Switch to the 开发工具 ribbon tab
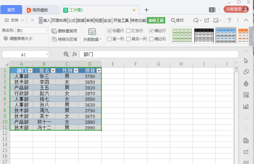The height and width of the screenshot is (164, 254). tap(121, 20)
